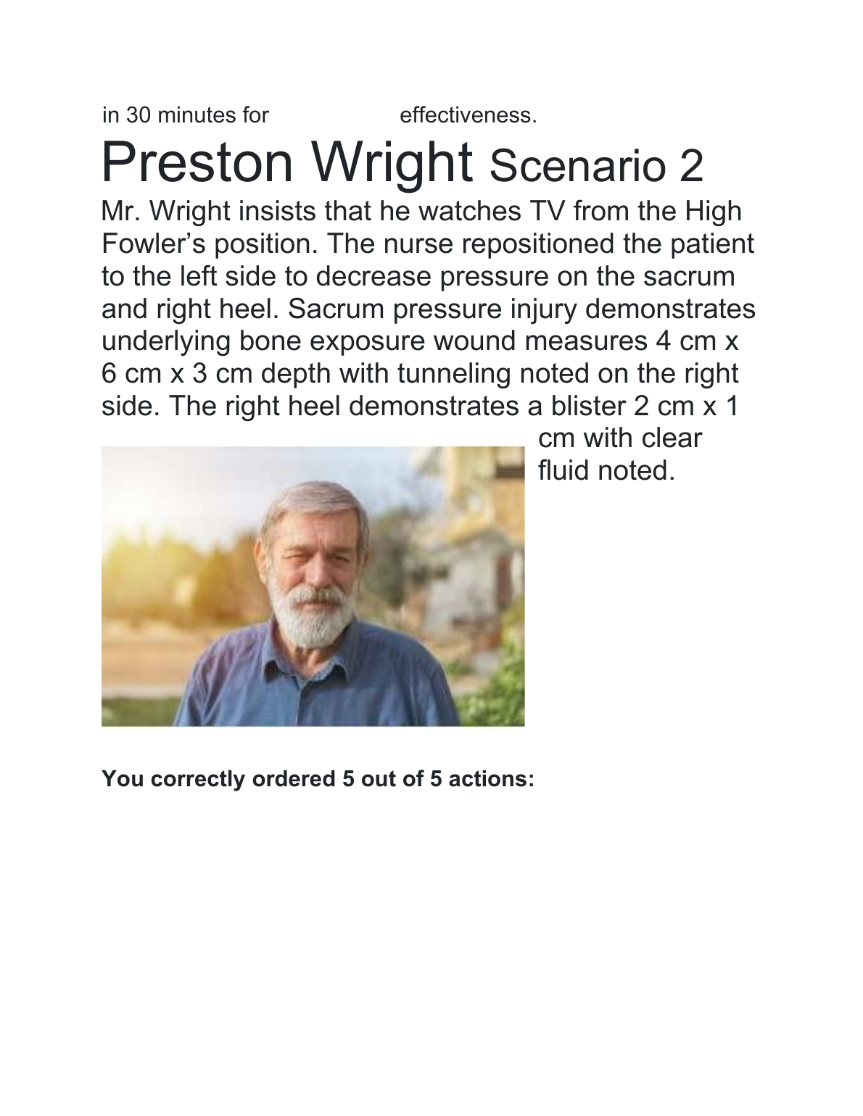Click the word "Fowler's" in the paragraph
Viewport: 863px width, 1116px height.
pos(150,244)
